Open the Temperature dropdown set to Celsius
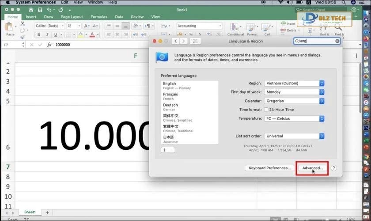Viewport: 371px width, 221px height. (x=294, y=118)
